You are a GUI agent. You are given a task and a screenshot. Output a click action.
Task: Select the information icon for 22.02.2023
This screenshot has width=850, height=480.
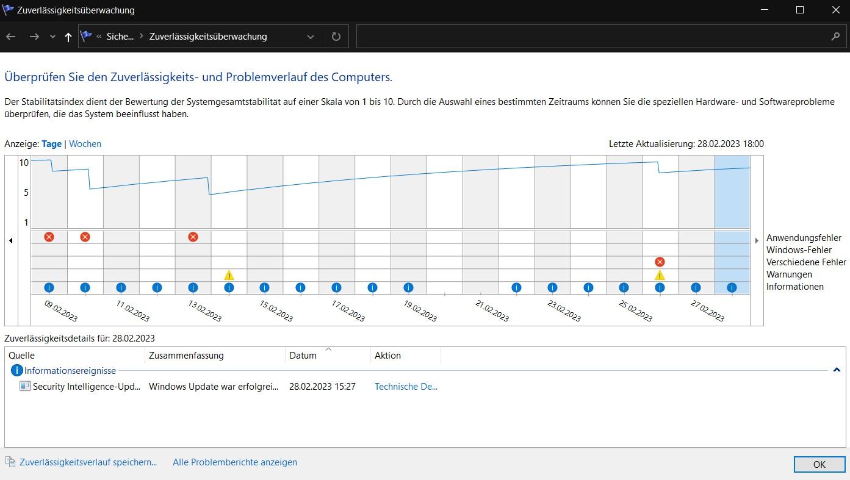pos(516,287)
